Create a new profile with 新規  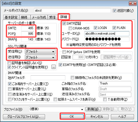(x=93, y=109)
